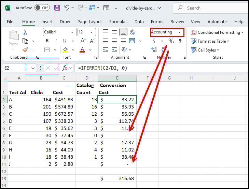The height and width of the screenshot is (189, 249).
Task: Open the Excel app logo icon
Action: pos(7,8)
